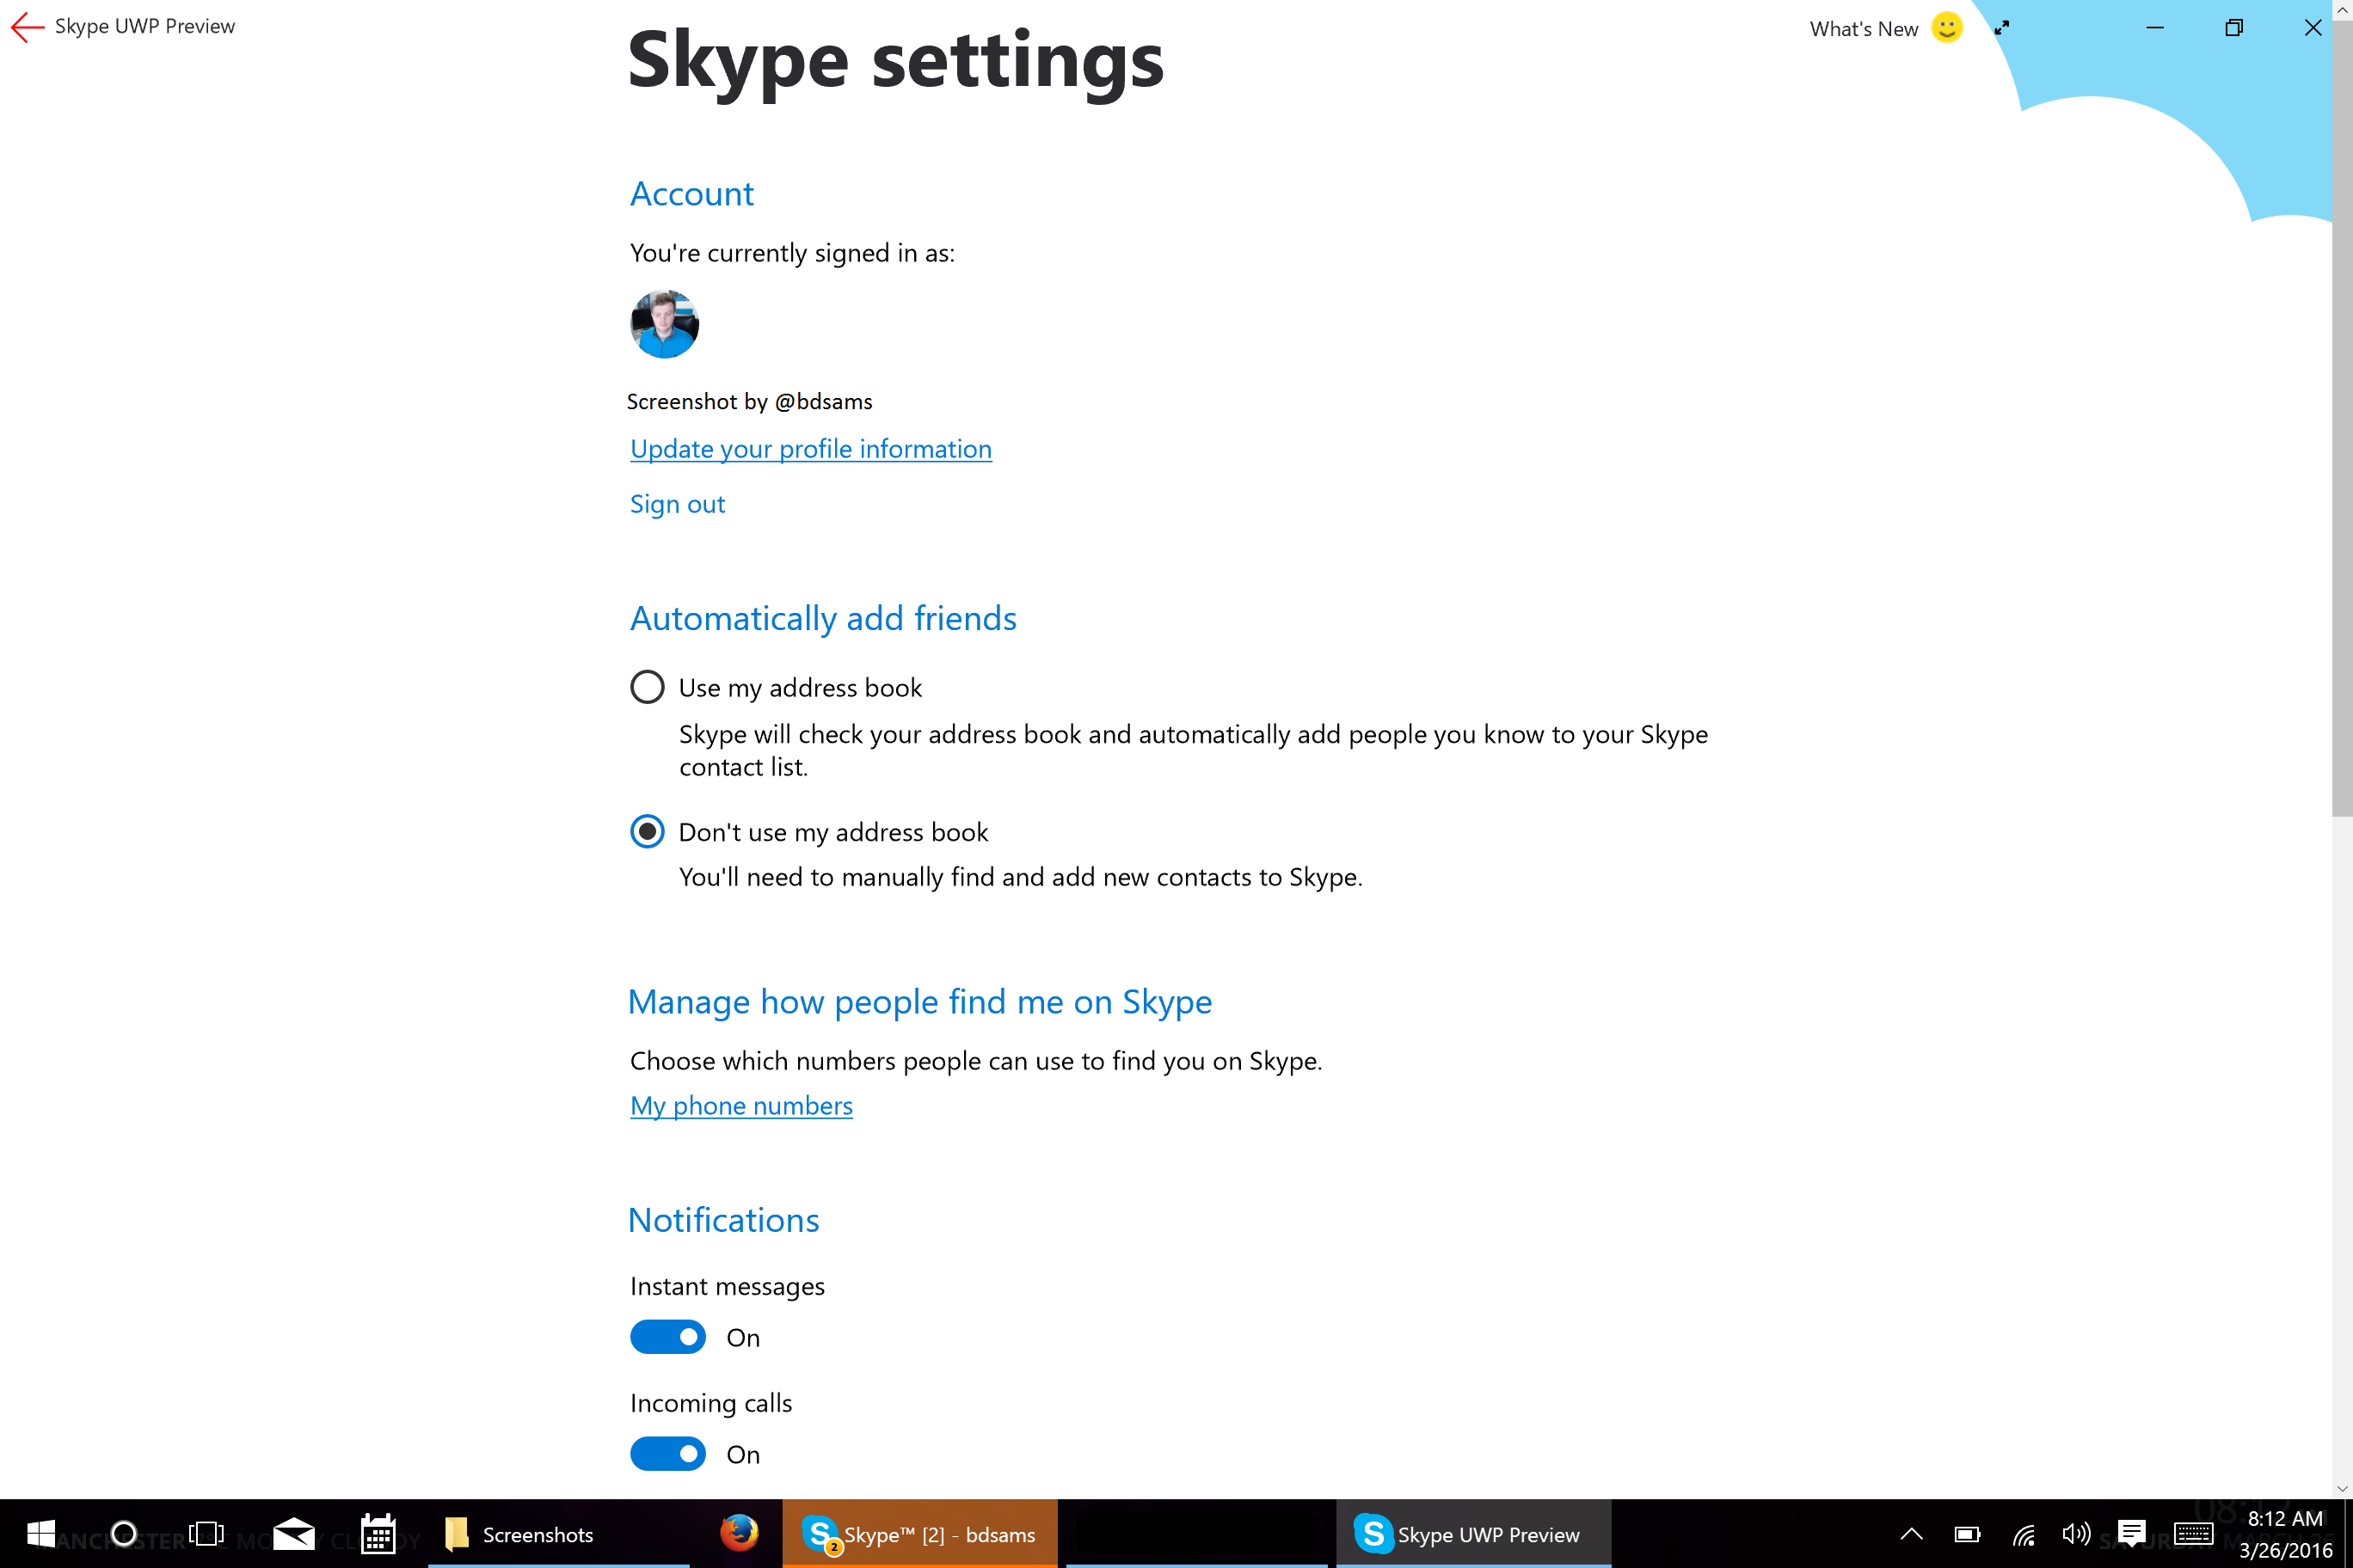
Task: Select Use my address book option
Action: (x=648, y=687)
